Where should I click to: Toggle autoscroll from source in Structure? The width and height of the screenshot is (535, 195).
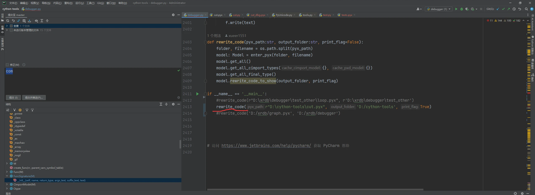[x=32, y=110]
